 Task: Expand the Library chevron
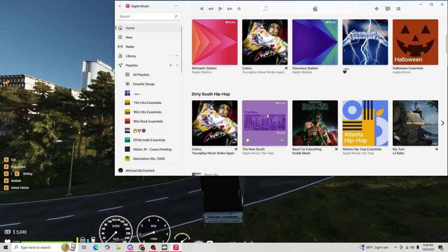[177, 56]
